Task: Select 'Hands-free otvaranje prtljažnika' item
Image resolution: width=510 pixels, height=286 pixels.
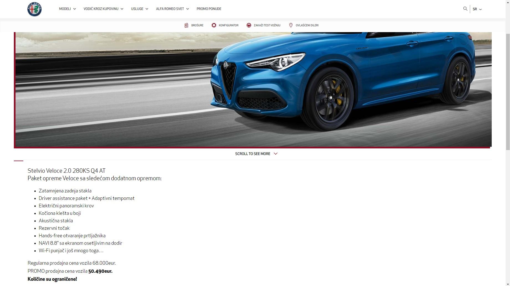Action: click(x=72, y=236)
